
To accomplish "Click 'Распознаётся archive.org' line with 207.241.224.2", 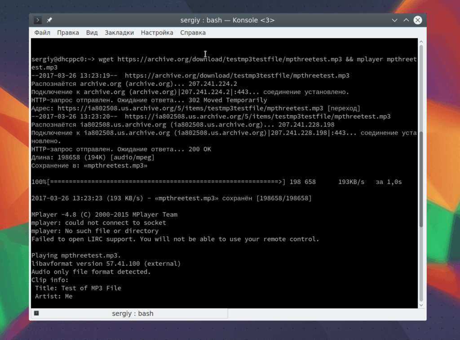I will 134,84.
